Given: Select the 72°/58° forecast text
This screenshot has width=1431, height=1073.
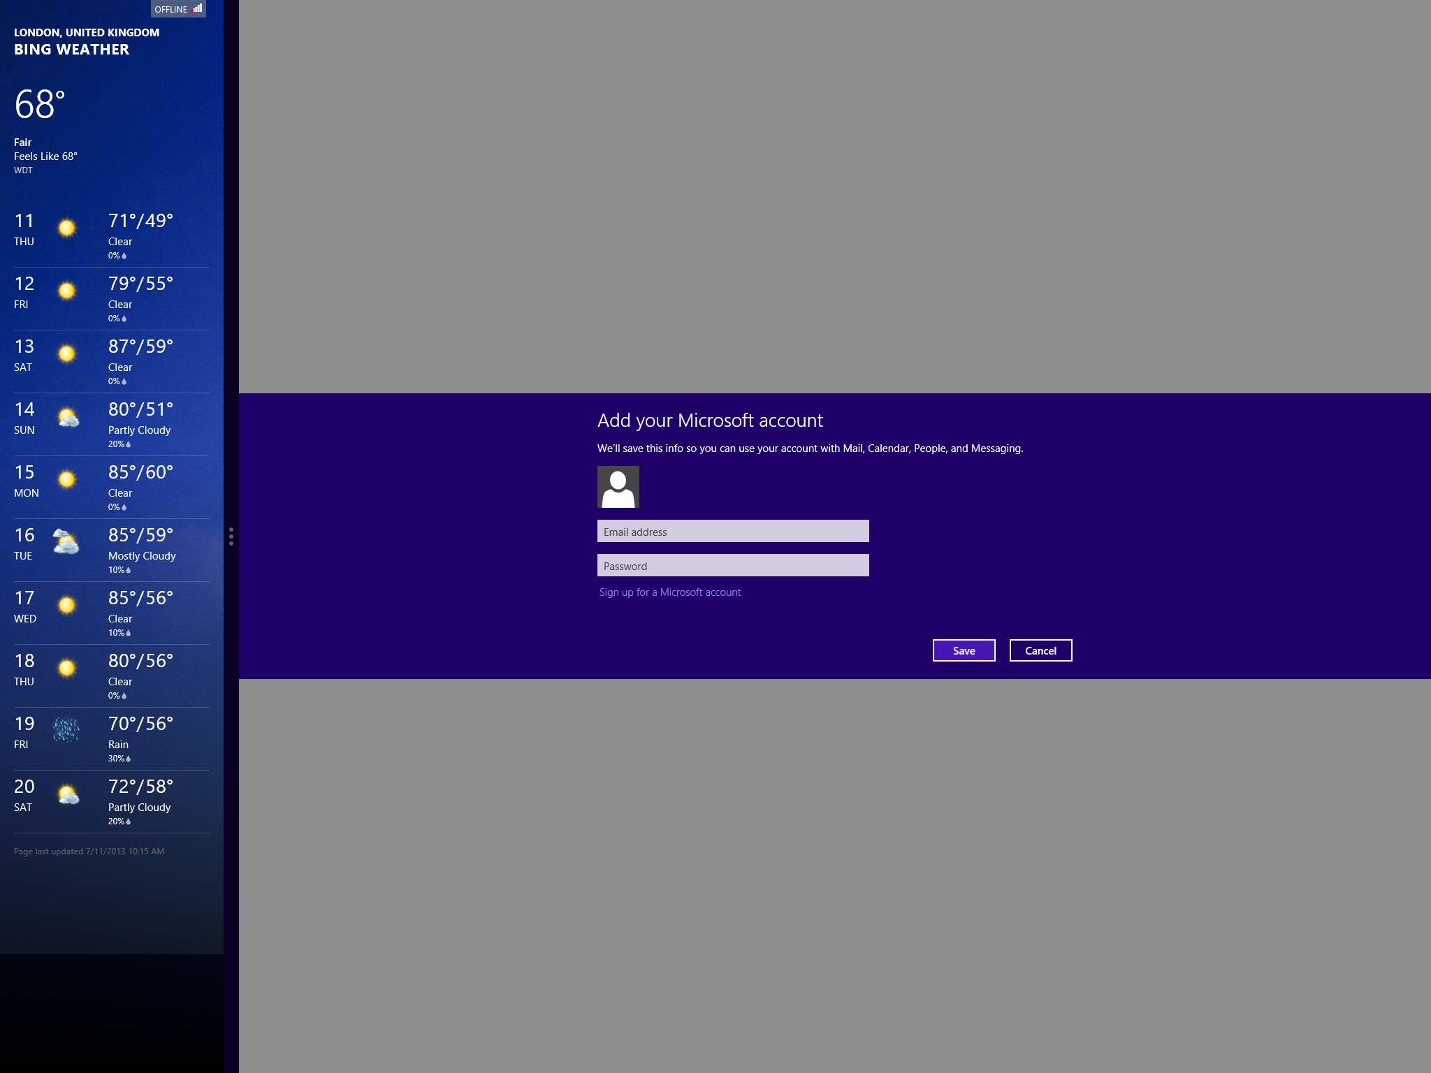Looking at the screenshot, I should [140, 787].
